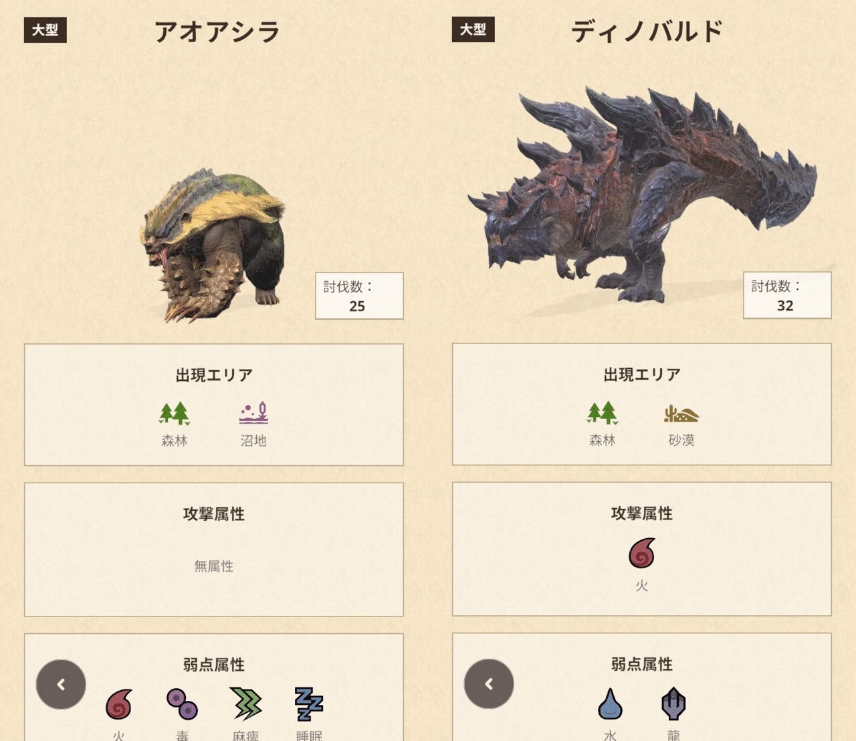Image resolution: width=856 pixels, height=741 pixels.
Task: Click the アオアシラ title heading
Action: click(x=217, y=31)
